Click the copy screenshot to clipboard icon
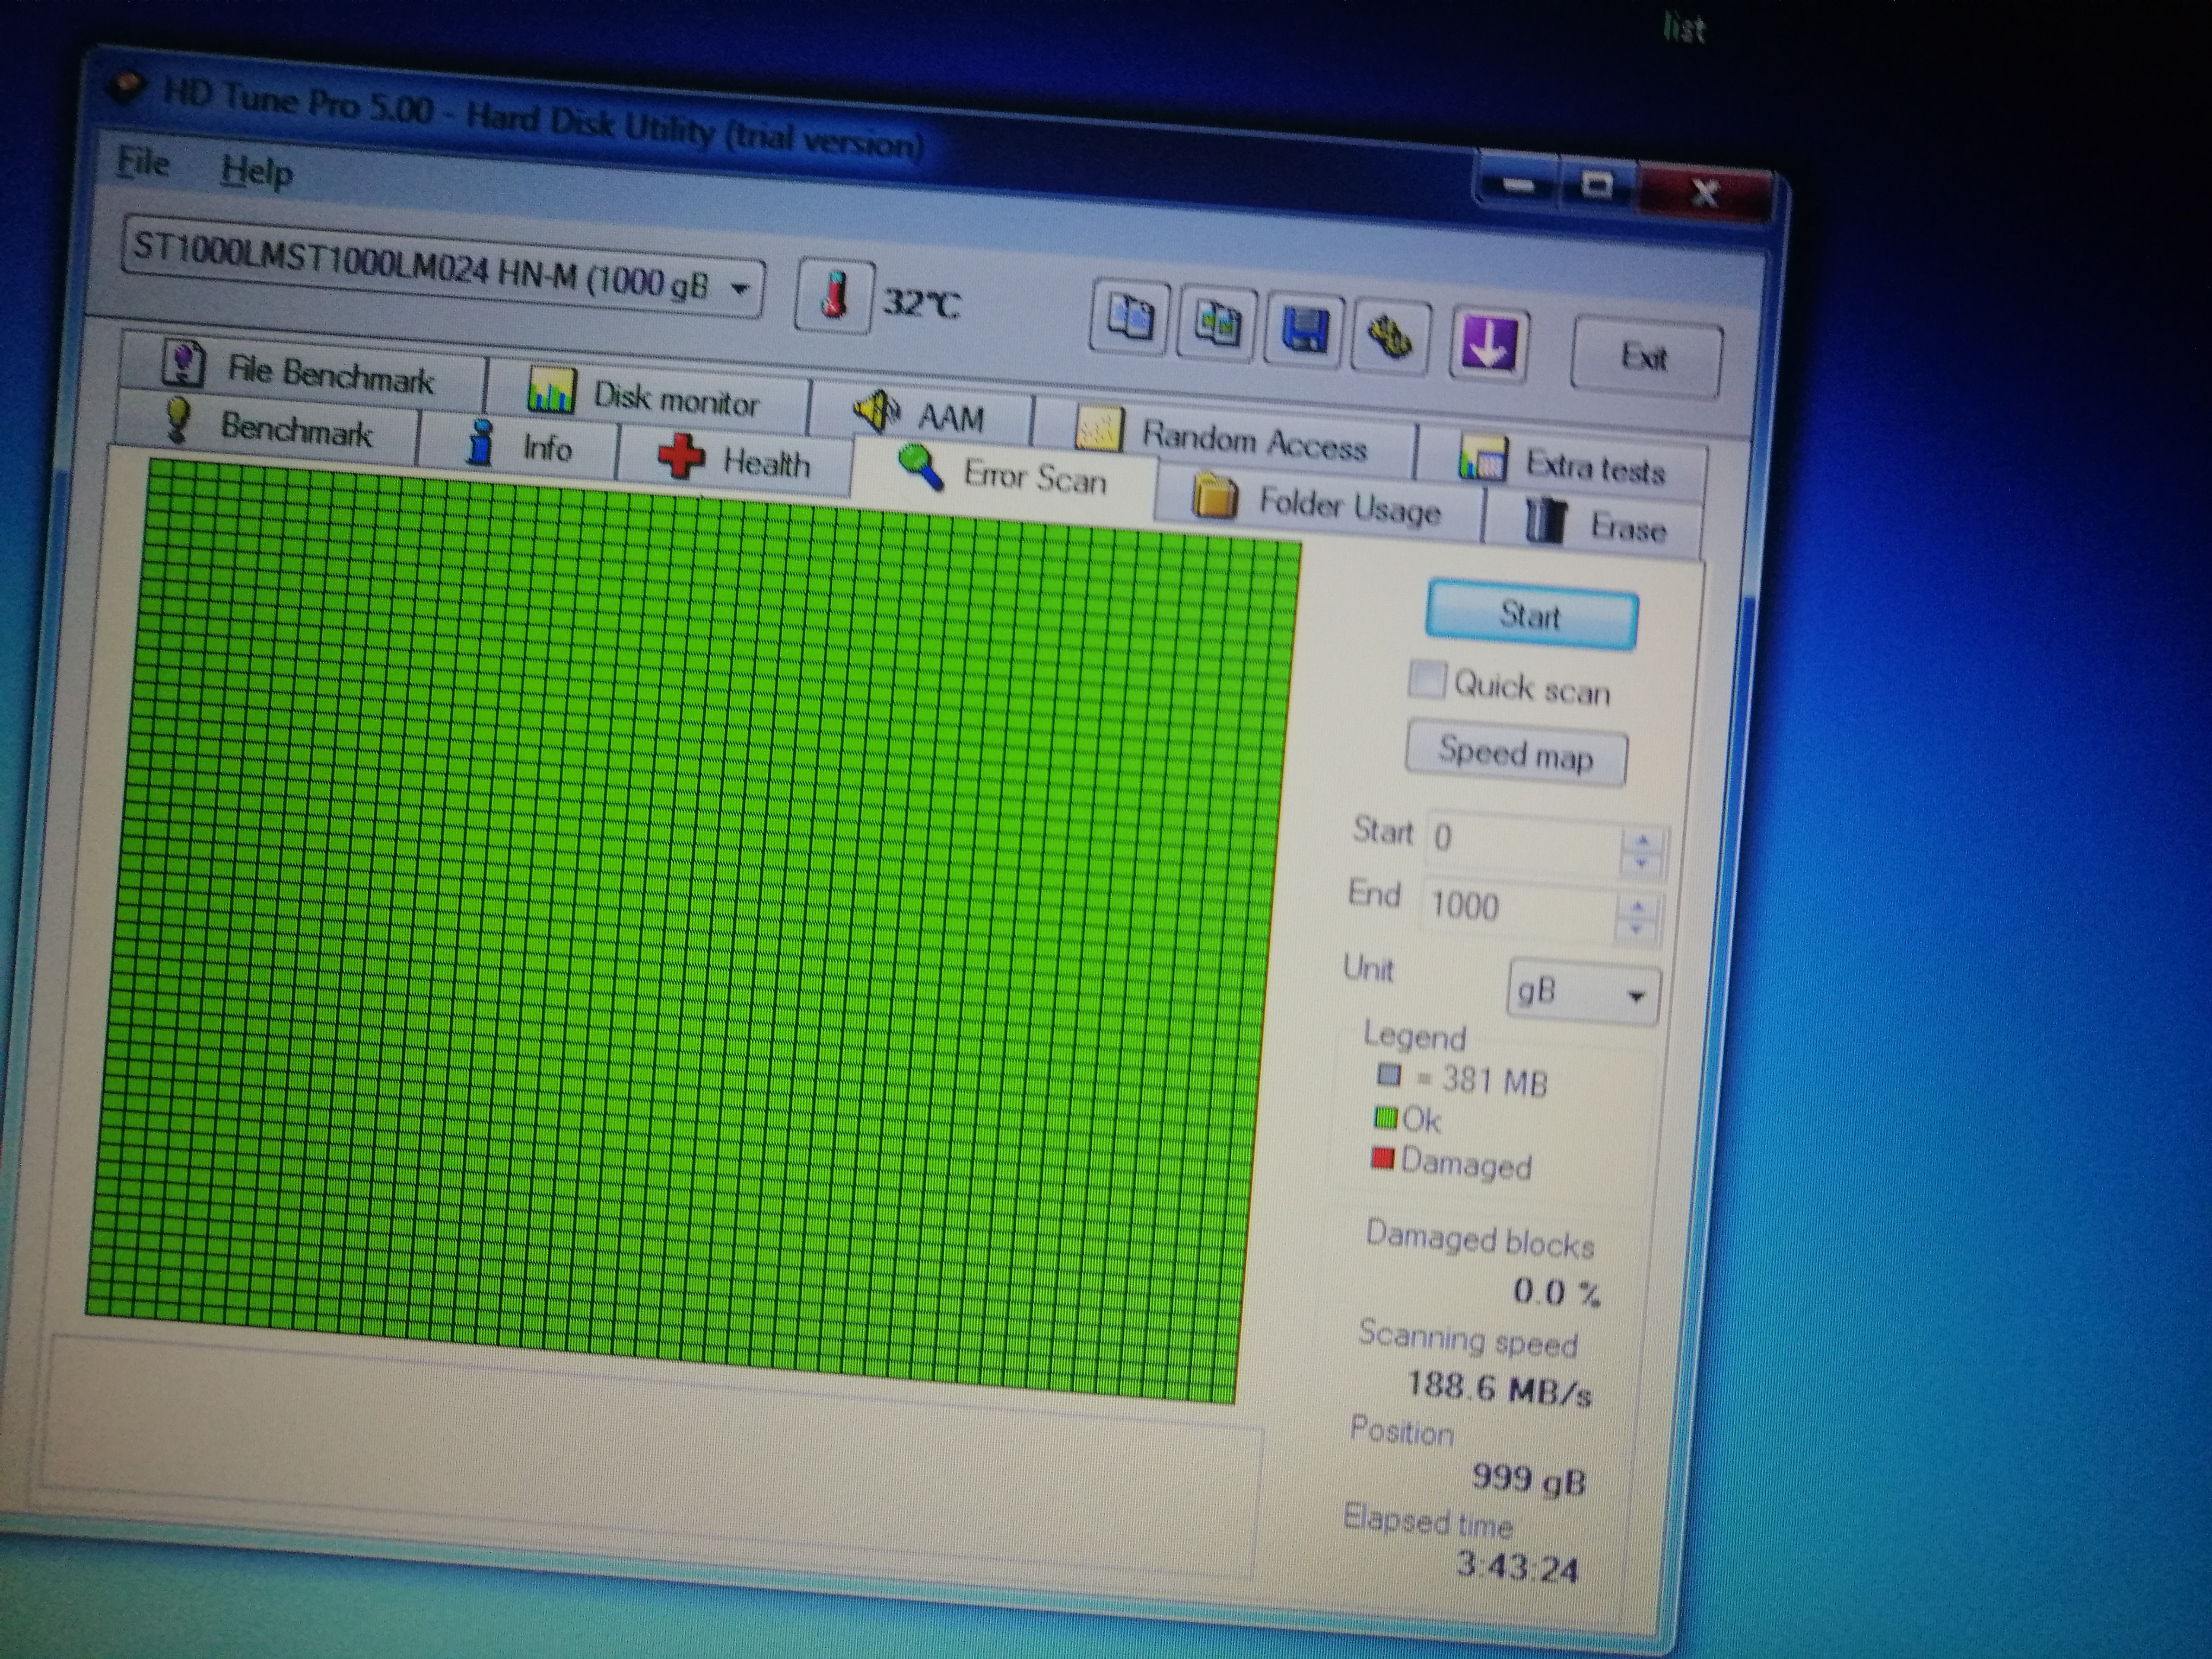 pos(1217,325)
